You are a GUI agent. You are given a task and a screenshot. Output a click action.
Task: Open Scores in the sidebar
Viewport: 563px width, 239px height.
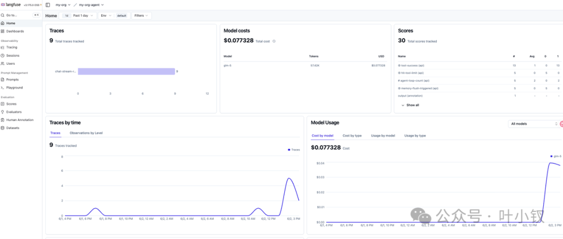coord(21,104)
